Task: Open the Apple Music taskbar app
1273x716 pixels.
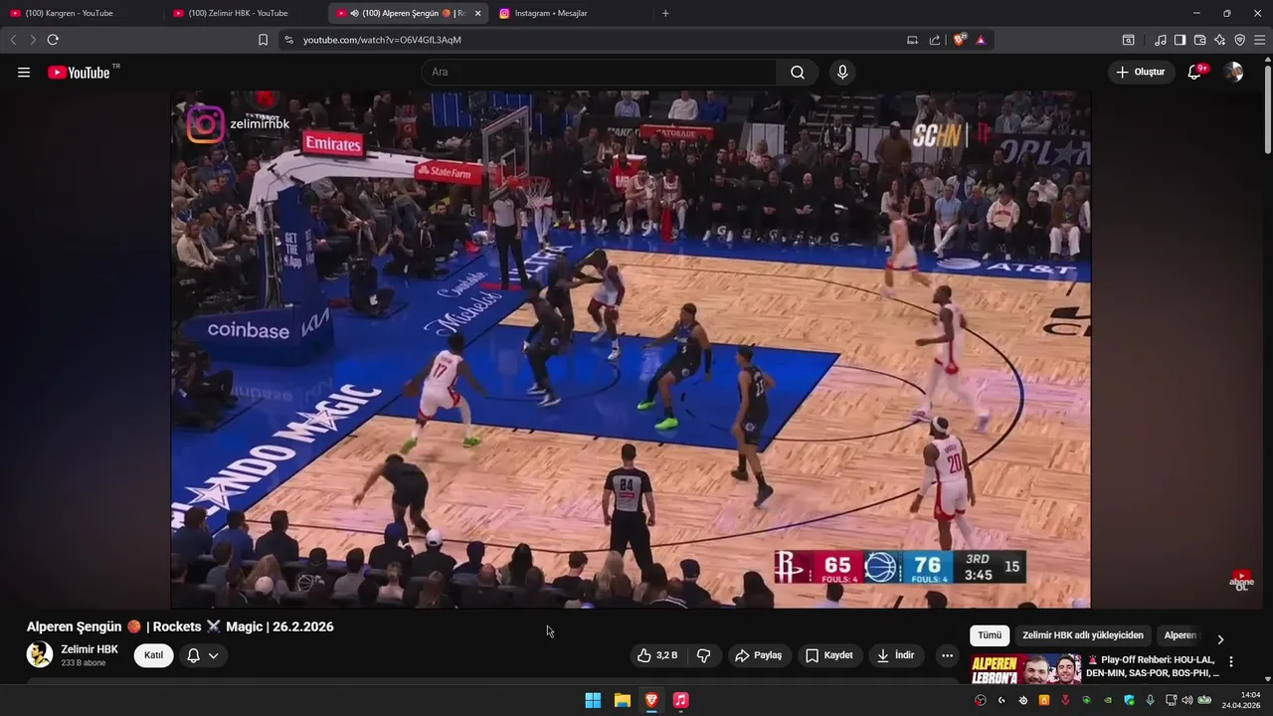Action: pos(680,700)
